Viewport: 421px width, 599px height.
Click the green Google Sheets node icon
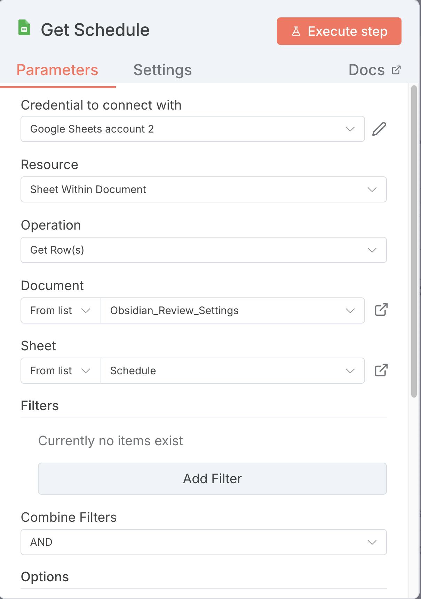click(24, 28)
